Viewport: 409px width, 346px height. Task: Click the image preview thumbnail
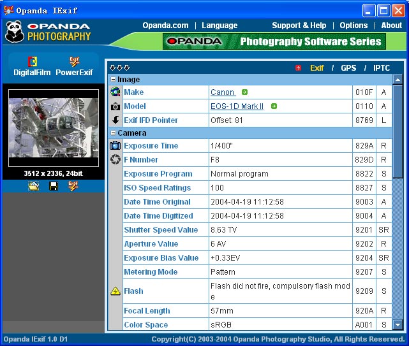[54, 128]
